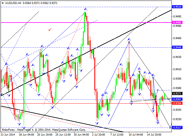Select the 14 Jul 20:00 time axis label
Image resolution: width=183 pixels, height=137 pixels.
tap(154, 135)
